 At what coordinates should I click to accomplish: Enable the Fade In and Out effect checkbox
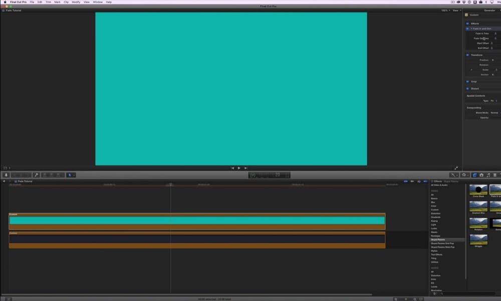pyautogui.click(x=467, y=29)
